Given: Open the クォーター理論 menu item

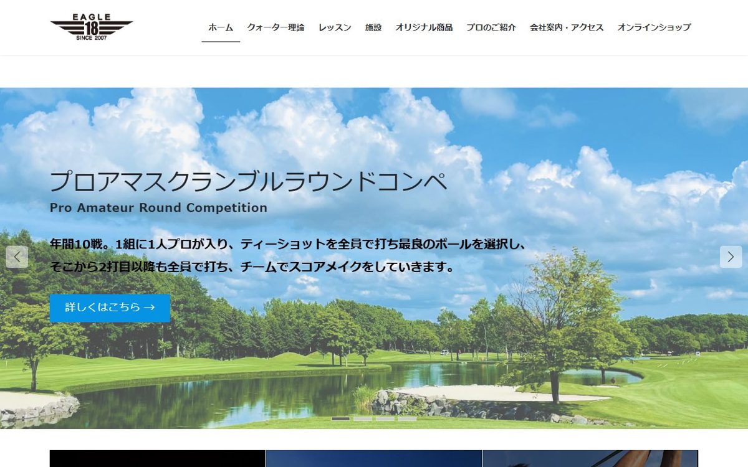Looking at the screenshot, I should coord(276,27).
